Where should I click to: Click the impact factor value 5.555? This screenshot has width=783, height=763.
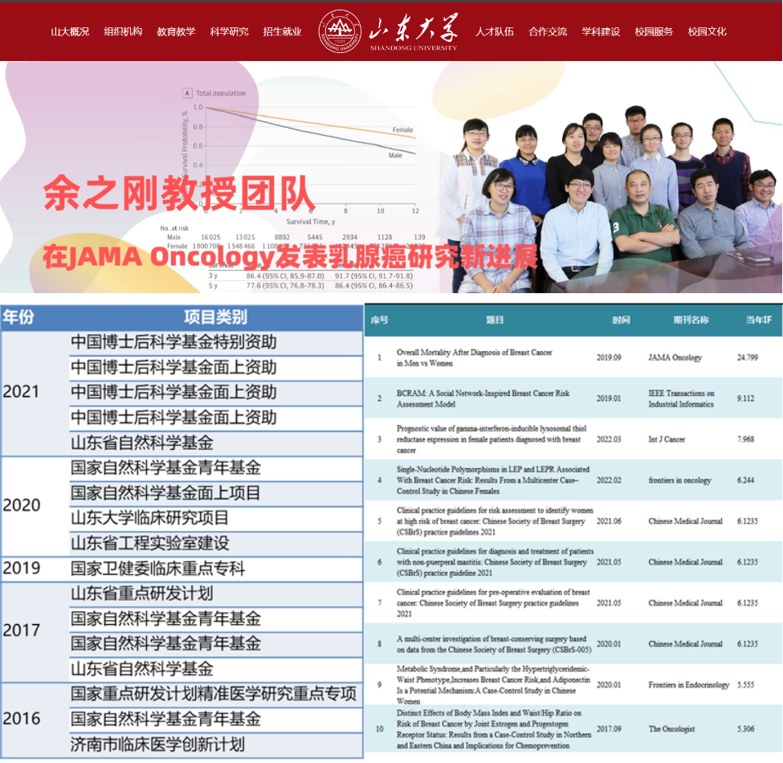[745, 685]
